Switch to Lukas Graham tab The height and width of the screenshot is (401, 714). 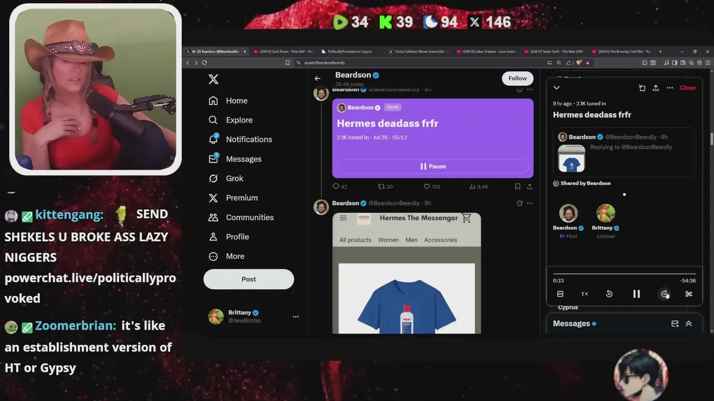pos(487,52)
